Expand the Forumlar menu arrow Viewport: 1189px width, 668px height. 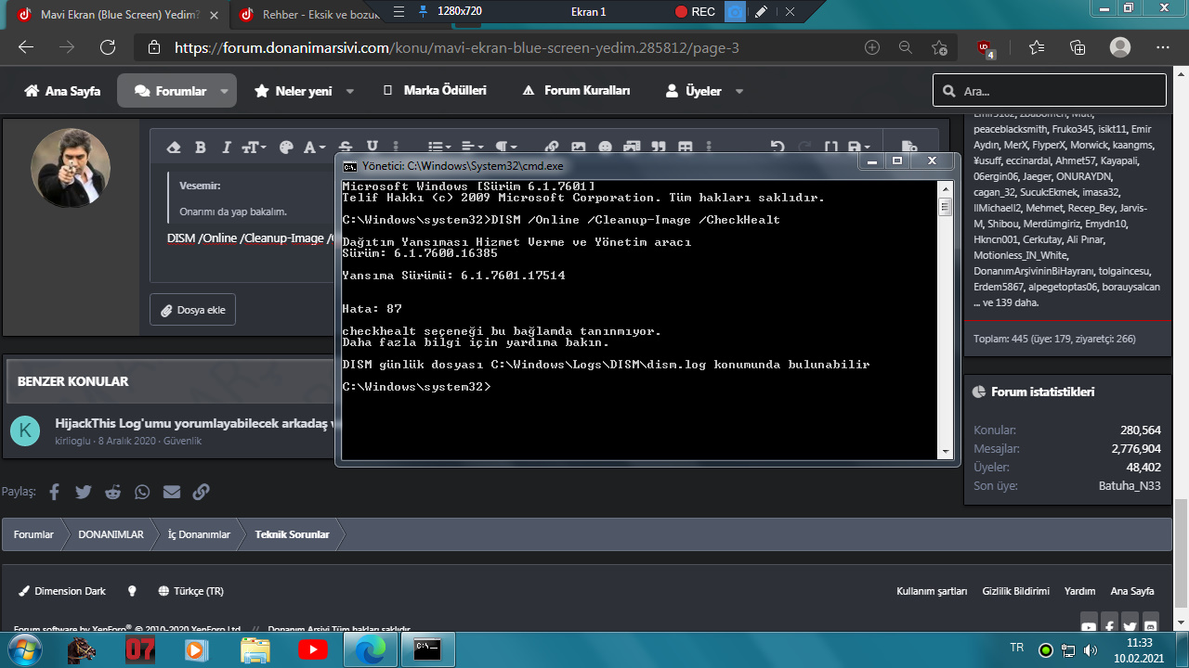(224, 91)
